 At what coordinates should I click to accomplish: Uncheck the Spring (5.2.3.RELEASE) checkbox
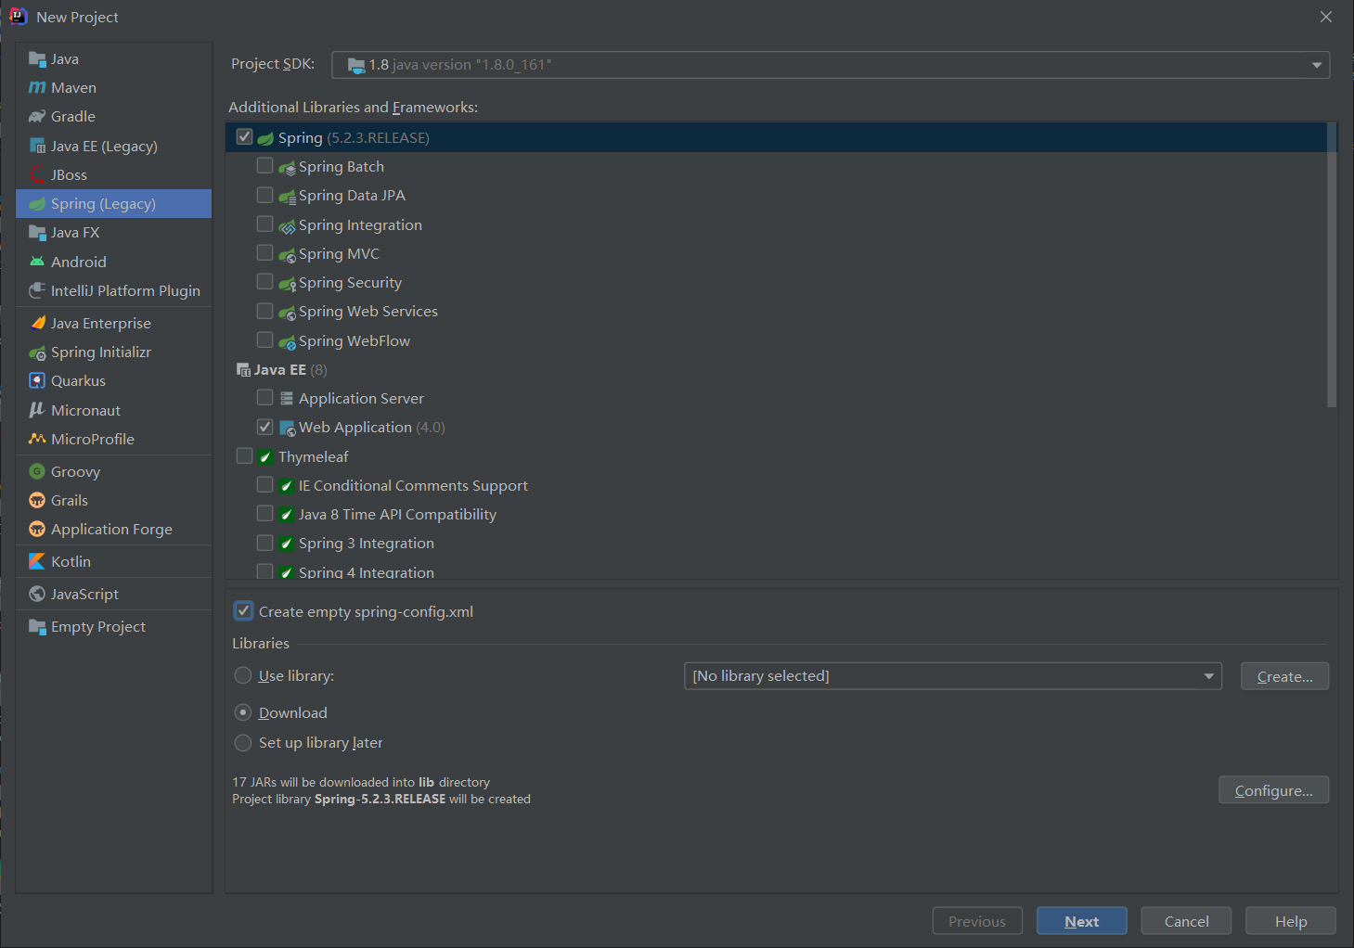[x=245, y=137]
